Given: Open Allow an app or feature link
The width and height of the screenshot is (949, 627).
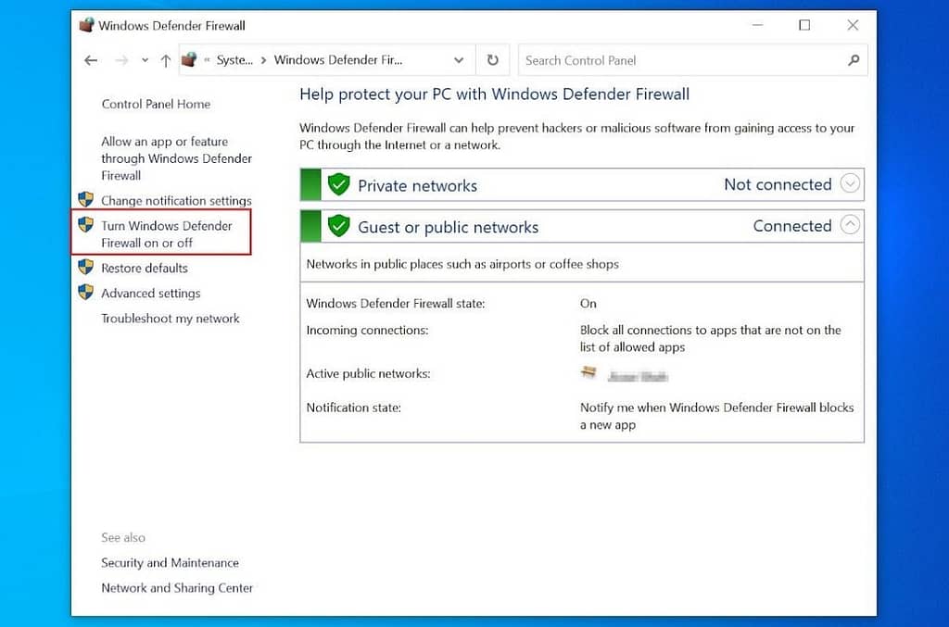Looking at the screenshot, I should (x=177, y=158).
